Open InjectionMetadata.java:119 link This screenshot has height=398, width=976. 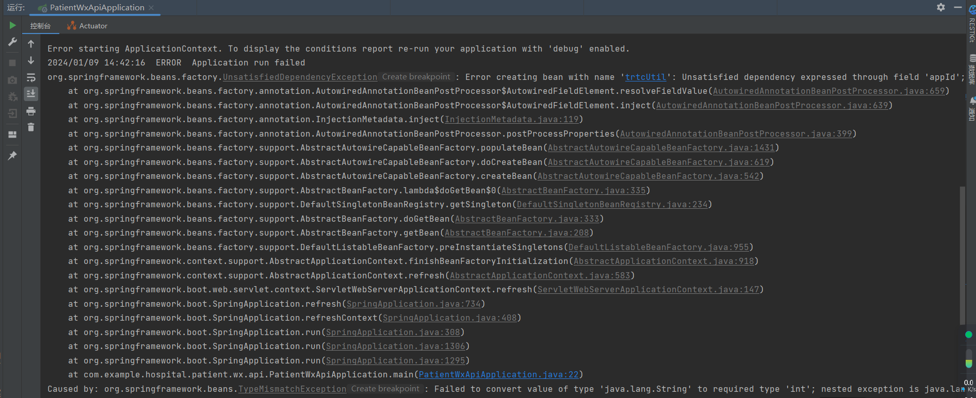point(512,119)
